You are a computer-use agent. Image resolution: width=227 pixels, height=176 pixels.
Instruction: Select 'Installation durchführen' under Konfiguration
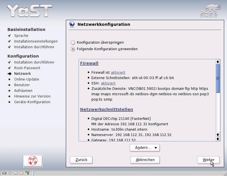[x=34, y=62]
